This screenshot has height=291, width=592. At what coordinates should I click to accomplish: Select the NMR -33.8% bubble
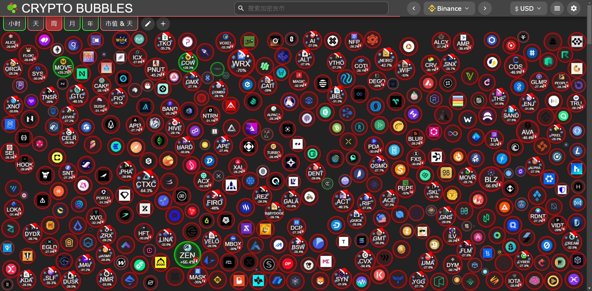(x=107, y=278)
